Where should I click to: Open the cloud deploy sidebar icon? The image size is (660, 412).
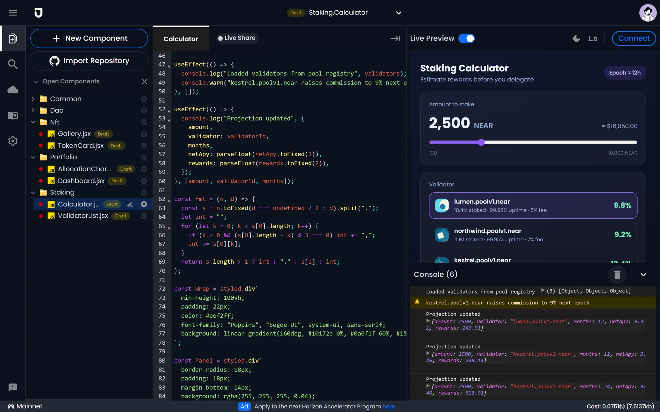13,90
